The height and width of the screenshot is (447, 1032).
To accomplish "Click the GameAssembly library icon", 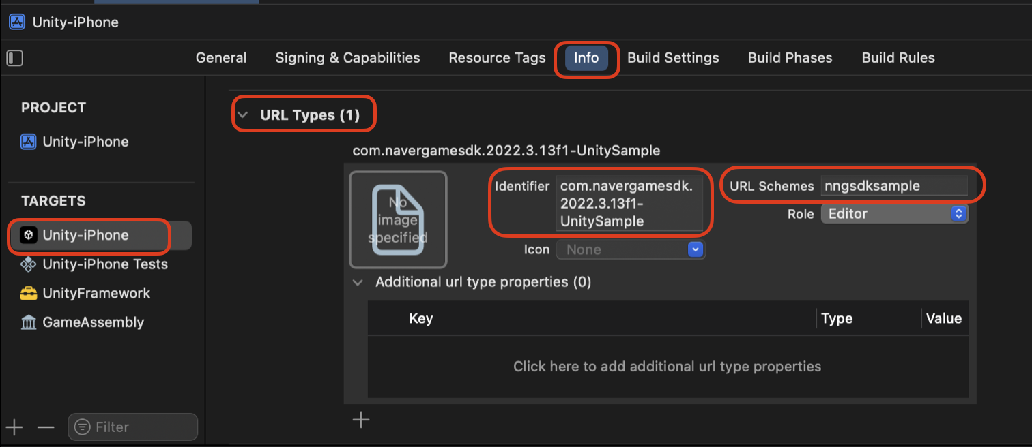I will click(x=28, y=322).
